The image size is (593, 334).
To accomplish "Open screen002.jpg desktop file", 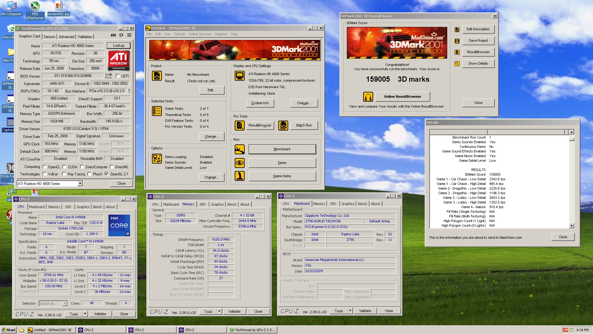I will pos(59,8).
